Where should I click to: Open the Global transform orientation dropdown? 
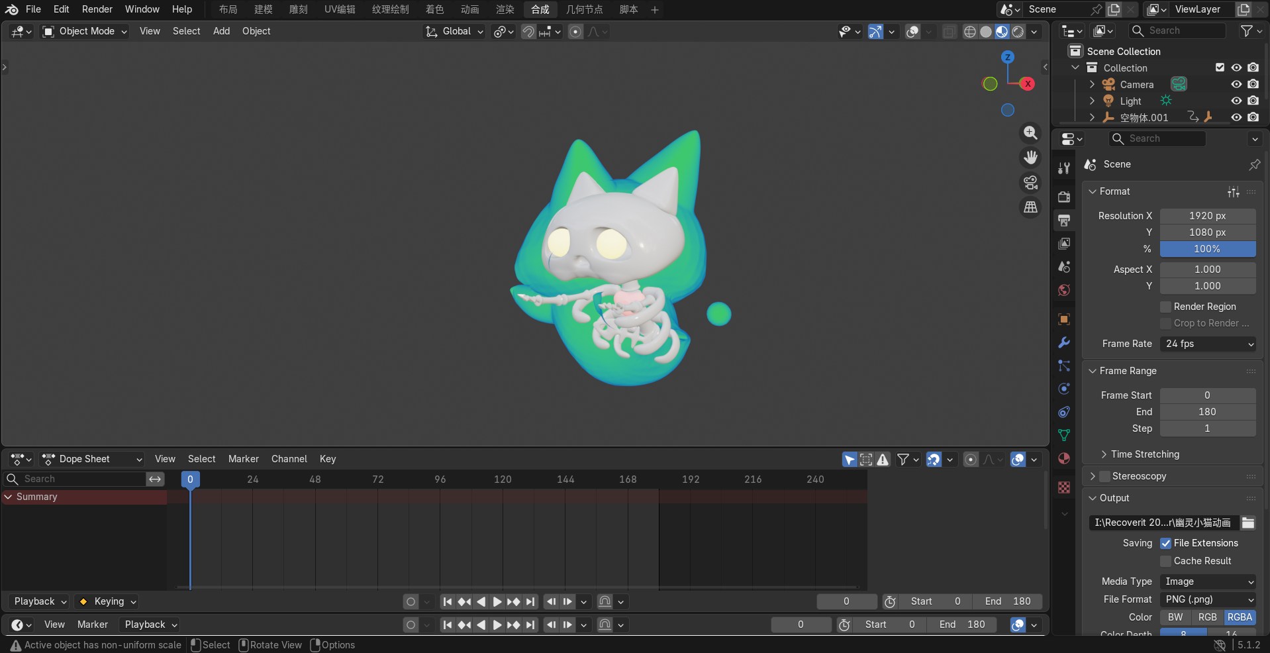(454, 31)
